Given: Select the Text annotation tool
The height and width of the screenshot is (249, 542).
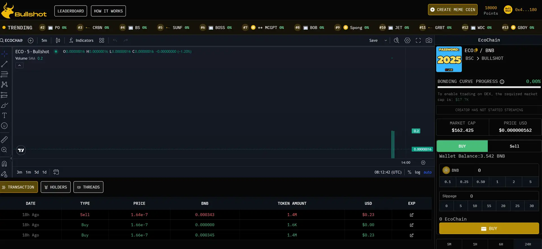Looking at the screenshot, I should point(4,115).
